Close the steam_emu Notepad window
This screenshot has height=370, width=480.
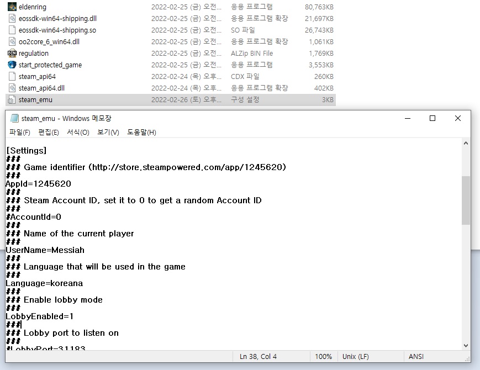tap(458, 118)
